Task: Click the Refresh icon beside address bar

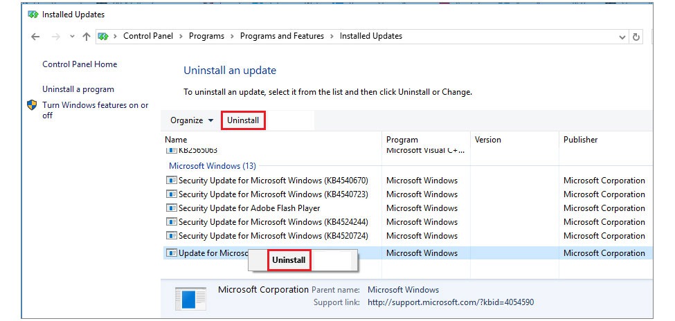Action: pos(636,37)
